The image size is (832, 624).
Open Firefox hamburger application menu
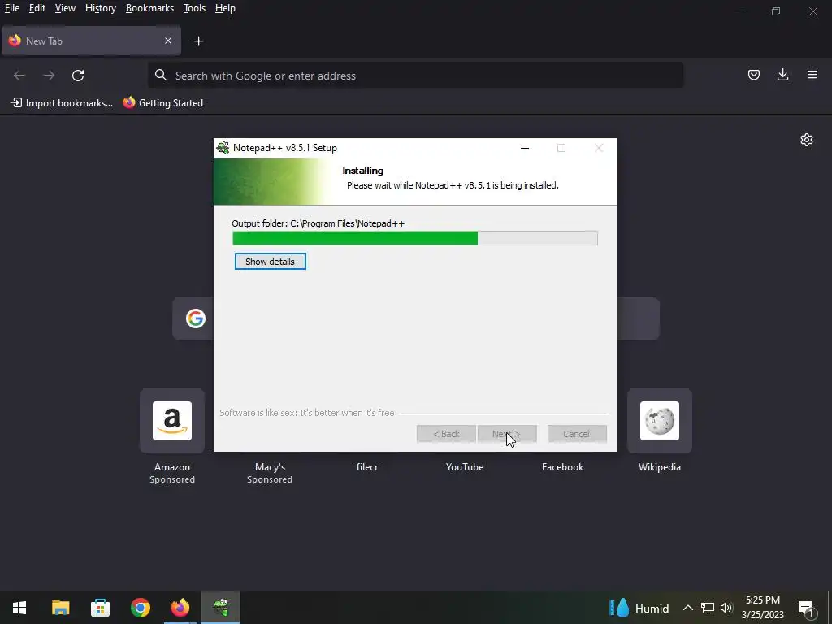[x=812, y=75]
